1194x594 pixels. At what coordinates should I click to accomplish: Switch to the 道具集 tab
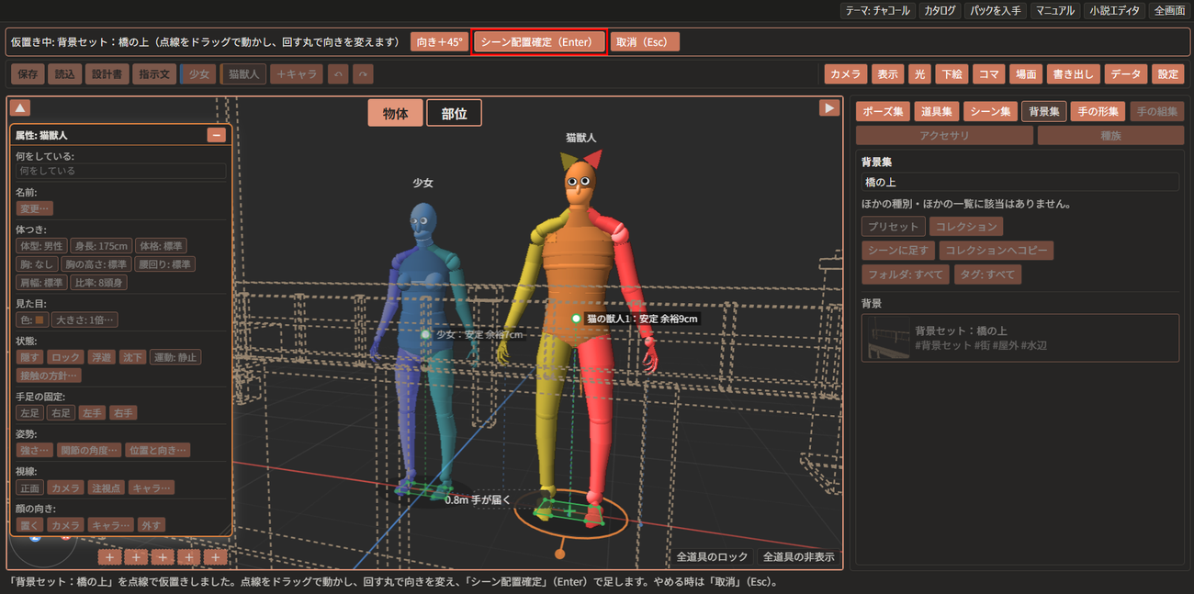click(936, 112)
